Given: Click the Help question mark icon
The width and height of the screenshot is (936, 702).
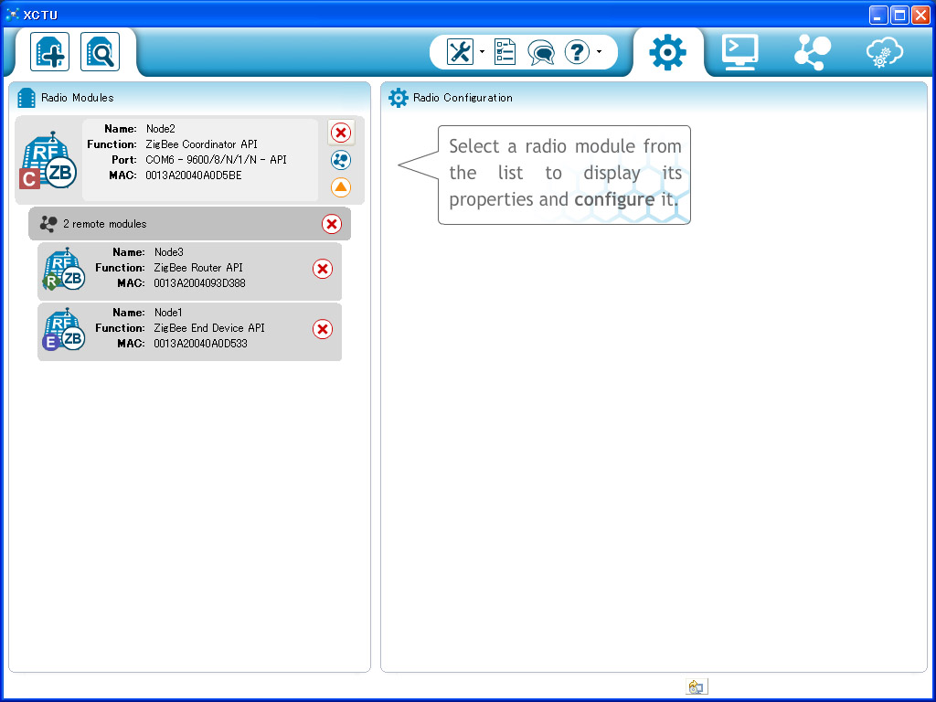Looking at the screenshot, I should [577, 52].
